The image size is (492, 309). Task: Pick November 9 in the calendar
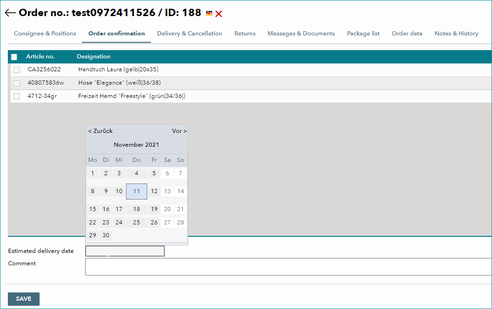coord(106,191)
